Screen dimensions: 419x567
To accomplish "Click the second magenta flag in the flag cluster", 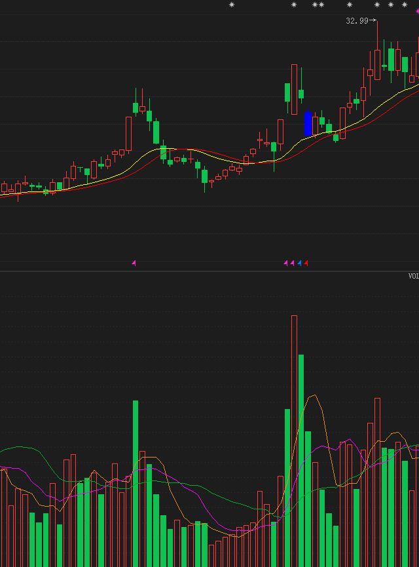I will [x=292, y=263].
